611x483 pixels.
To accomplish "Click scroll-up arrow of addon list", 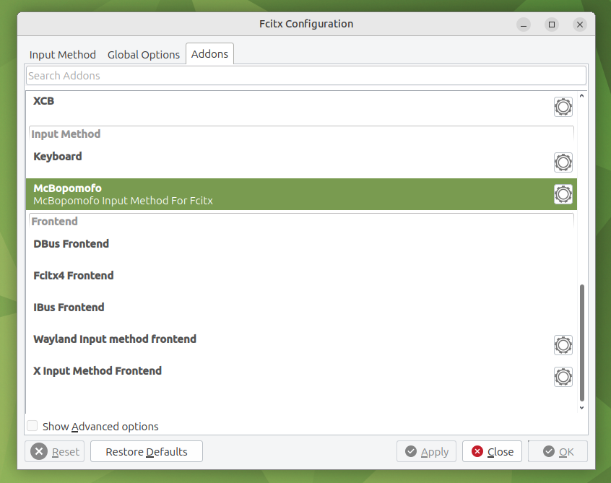I will point(582,96).
